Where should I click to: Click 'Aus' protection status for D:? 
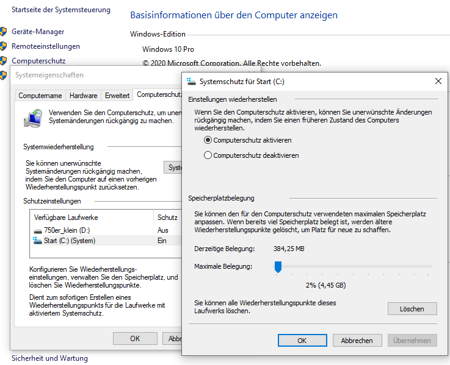[163, 230]
